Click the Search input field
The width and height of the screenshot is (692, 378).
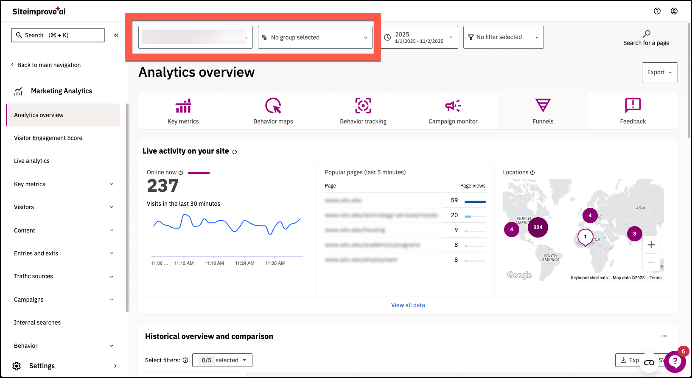click(x=58, y=35)
